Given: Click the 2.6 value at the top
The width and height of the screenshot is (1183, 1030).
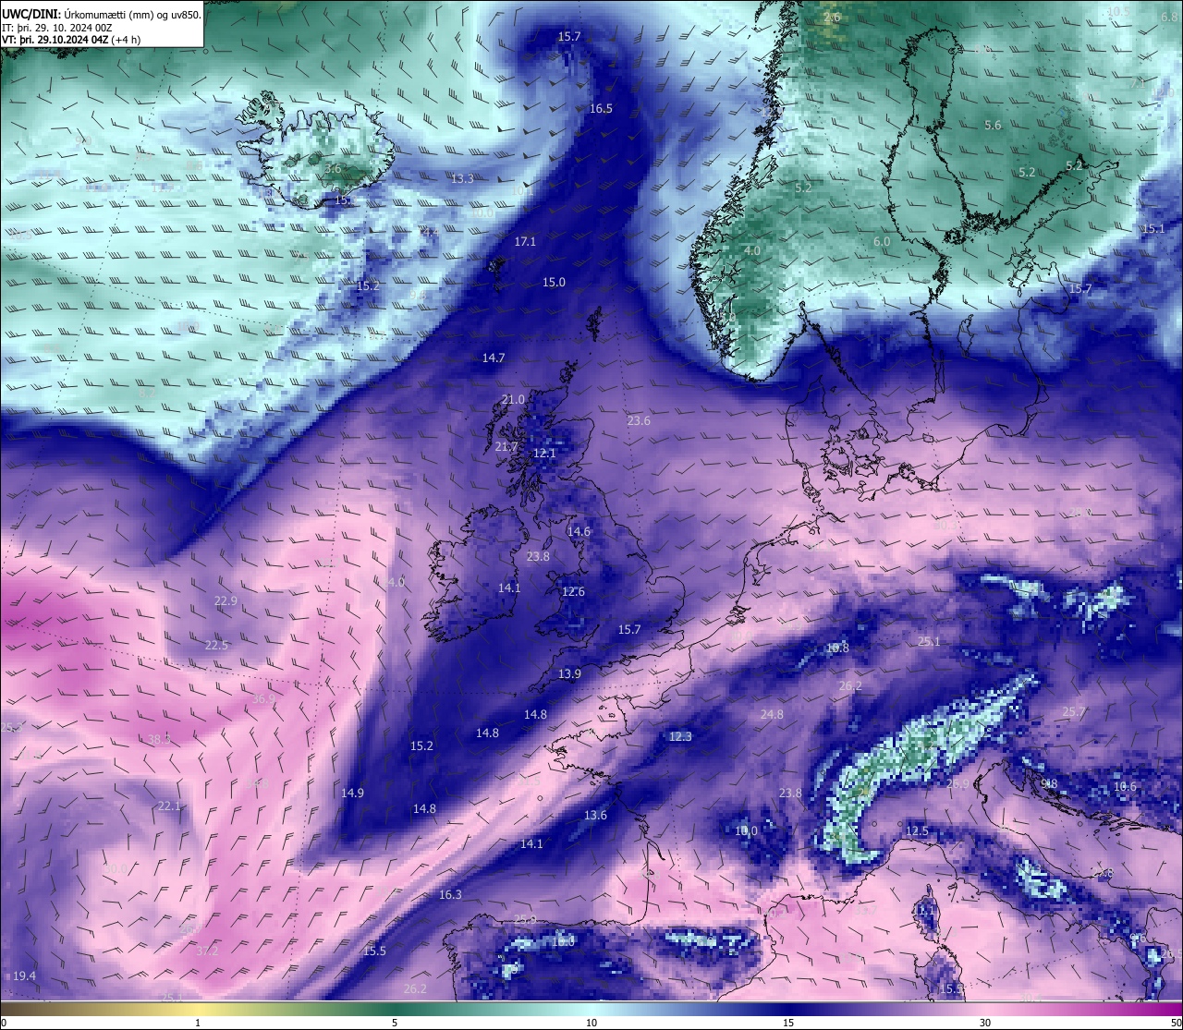Looking at the screenshot, I should [832, 17].
